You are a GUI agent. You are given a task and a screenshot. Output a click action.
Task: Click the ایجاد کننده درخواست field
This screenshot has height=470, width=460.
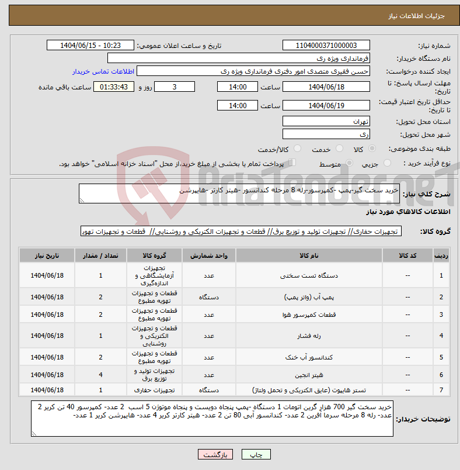tap(253, 71)
